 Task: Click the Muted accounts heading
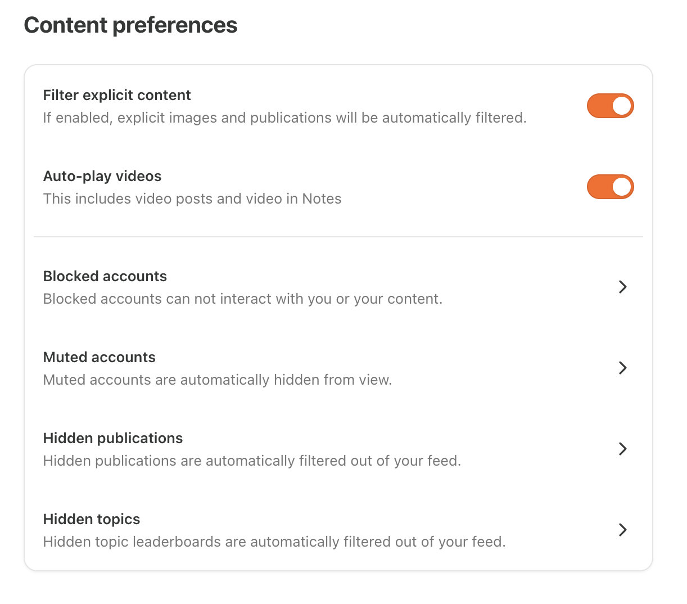click(99, 357)
